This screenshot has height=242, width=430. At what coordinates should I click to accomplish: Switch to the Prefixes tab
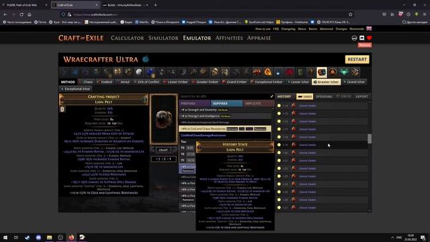(x=195, y=104)
